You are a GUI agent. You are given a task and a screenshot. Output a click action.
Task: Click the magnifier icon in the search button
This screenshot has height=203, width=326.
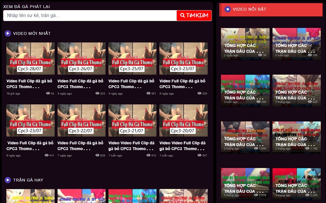182,15
